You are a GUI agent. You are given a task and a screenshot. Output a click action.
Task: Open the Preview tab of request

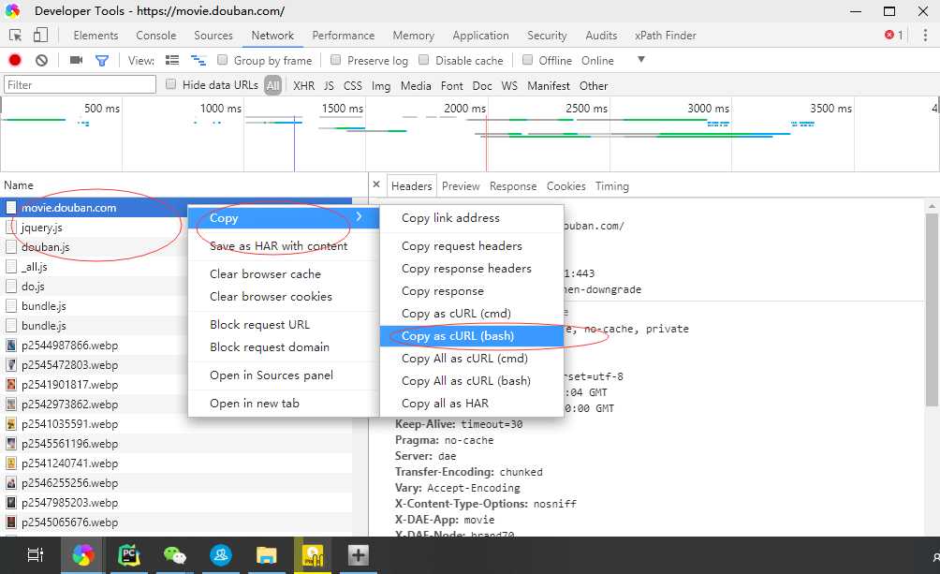[461, 186]
